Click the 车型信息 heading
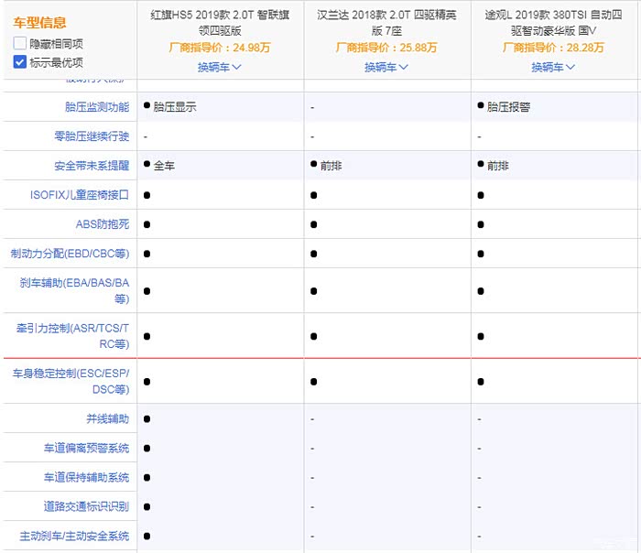 (40, 22)
